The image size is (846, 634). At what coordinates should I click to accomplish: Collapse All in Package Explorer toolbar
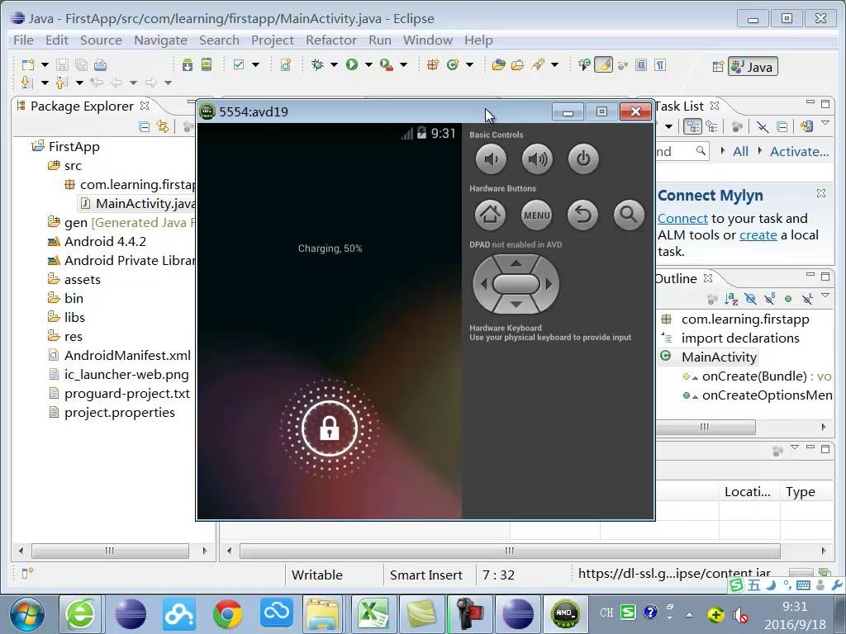point(144,126)
